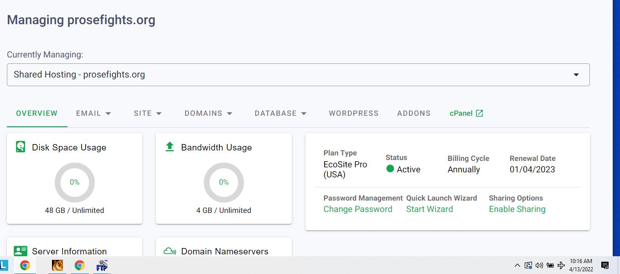Click the Server Information ID card icon
Screen dimensions: 620x274
pyautogui.click(x=21, y=251)
